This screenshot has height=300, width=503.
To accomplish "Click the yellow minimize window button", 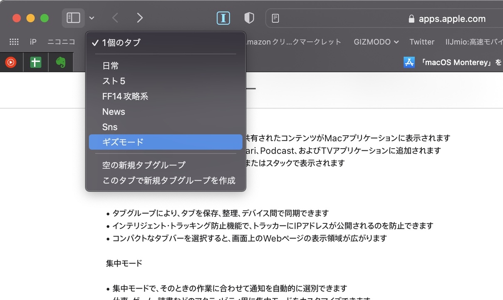I will pos(30,18).
